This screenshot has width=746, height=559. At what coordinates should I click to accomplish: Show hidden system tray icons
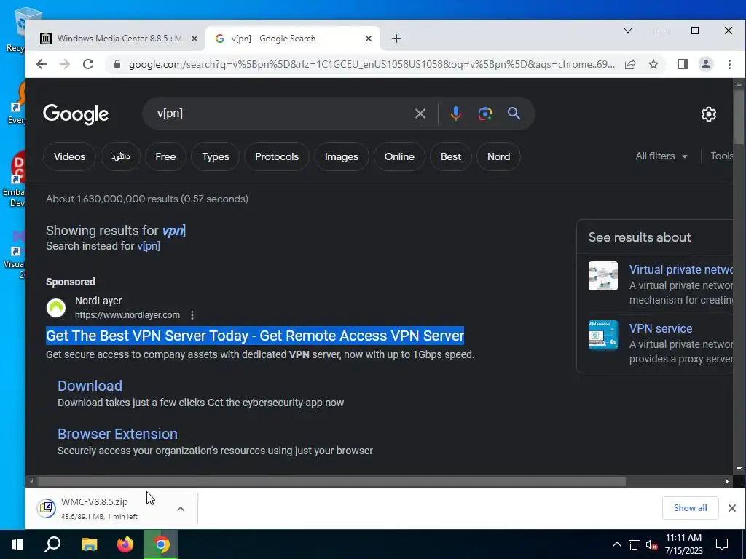point(616,544)
